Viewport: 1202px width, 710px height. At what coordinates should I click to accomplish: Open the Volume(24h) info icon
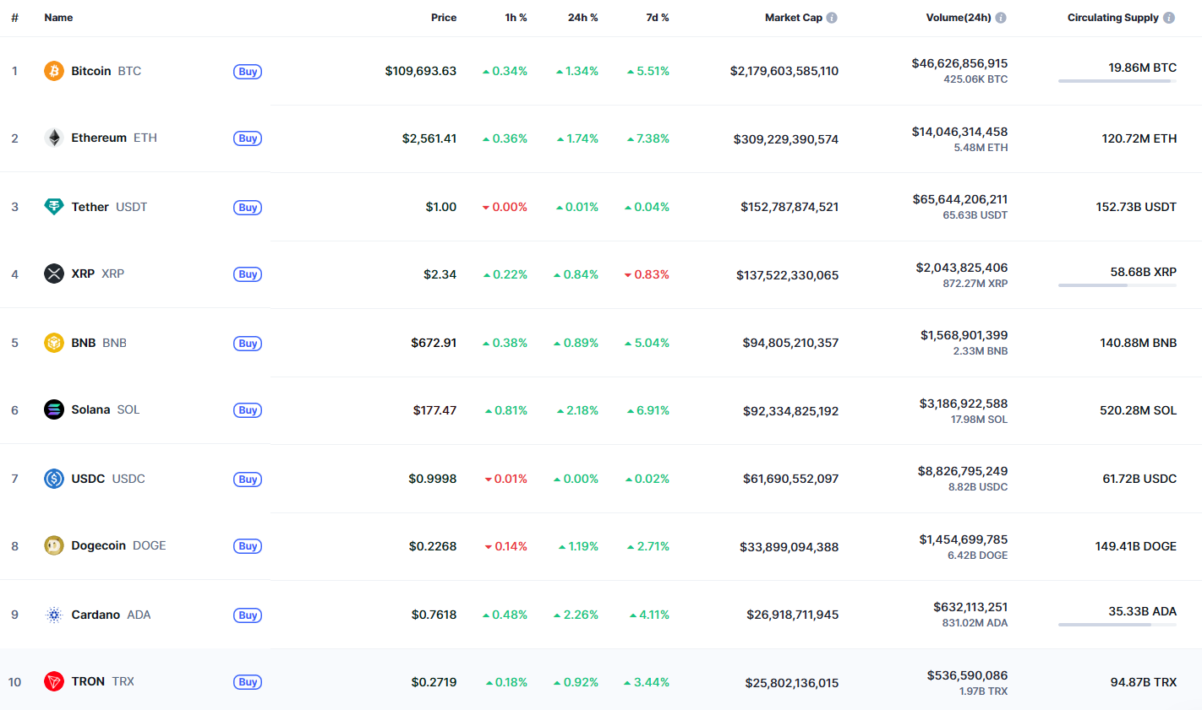click(1001, 18)
